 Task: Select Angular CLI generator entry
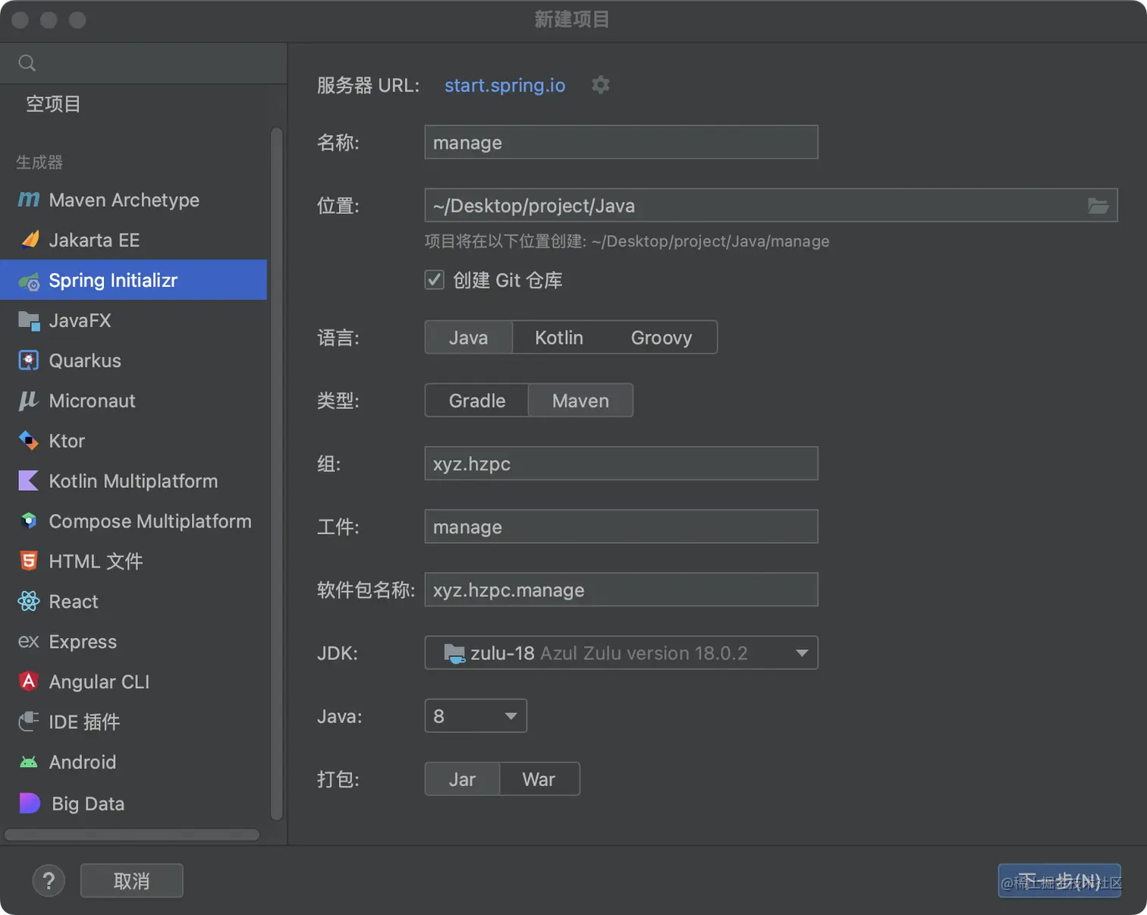pos(134,682)
